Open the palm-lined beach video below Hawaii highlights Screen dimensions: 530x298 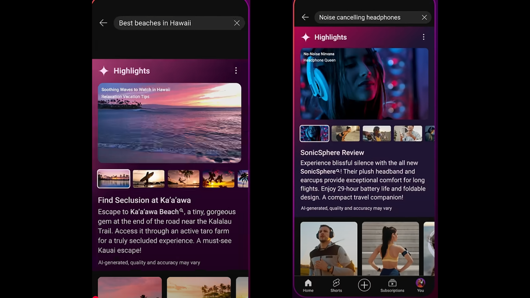[199, 287]
